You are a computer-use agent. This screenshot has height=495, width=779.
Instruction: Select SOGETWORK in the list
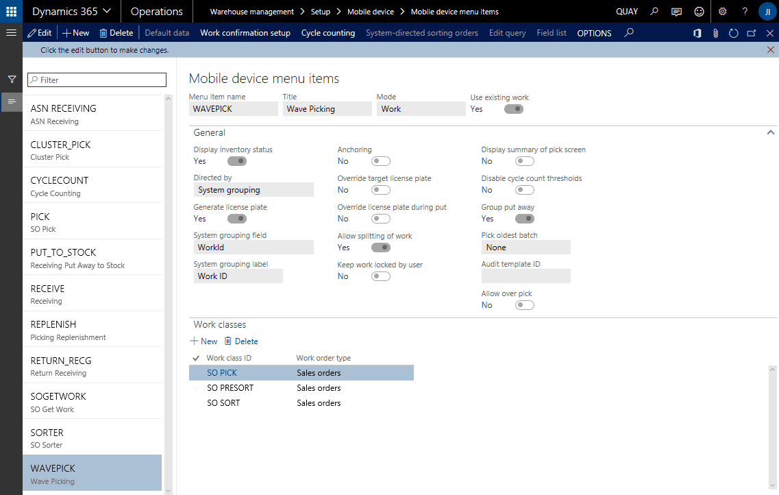tap(92, 402)
